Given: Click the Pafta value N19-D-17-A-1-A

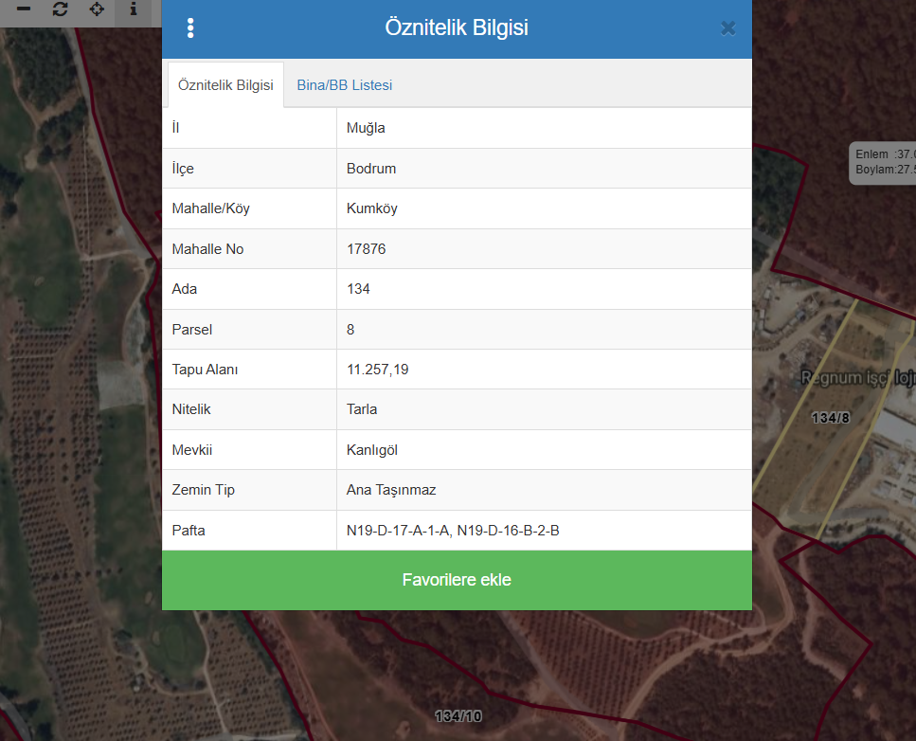Looking at the screenshot, I should click(398, 531).
